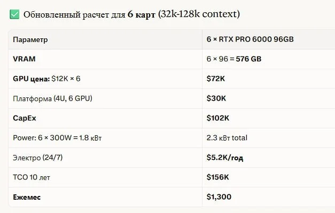The image size is (335, 213).
Task: Select the 6 × RTX PRO 6000 96GB header
Action: click(x=250, y=39)
